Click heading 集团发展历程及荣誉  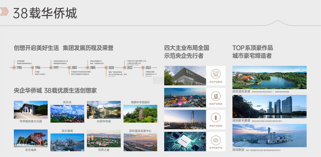(88, 48)
